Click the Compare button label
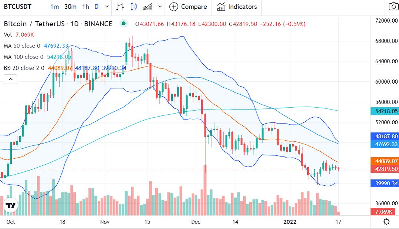The image size is (399, 229). (x=194, y=7)
